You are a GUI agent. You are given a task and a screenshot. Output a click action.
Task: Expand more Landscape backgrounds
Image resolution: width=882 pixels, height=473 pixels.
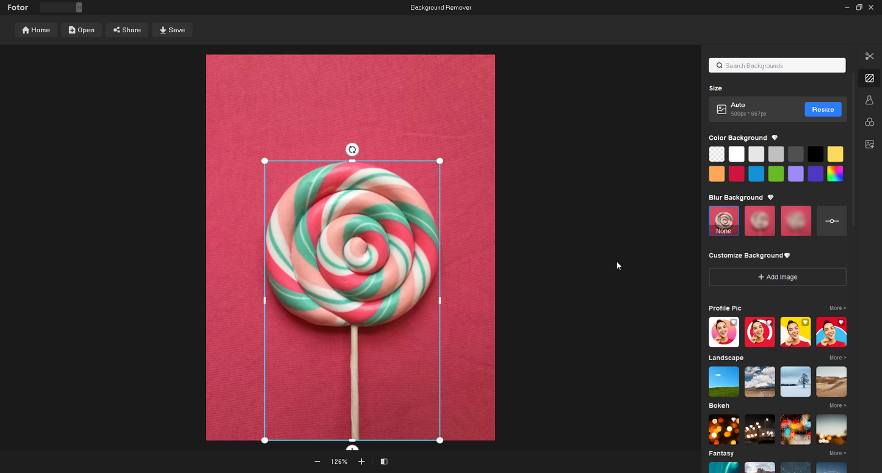[837, 358]
